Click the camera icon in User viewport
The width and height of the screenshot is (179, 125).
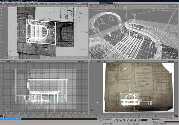click(116, 6)
